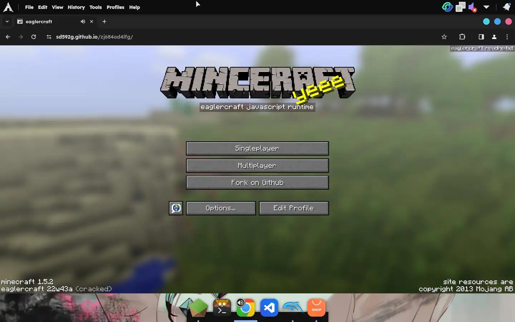This screenshot has width=515, height=322.
Task: Bookmark this page with the star
Action: coord(444,37)
